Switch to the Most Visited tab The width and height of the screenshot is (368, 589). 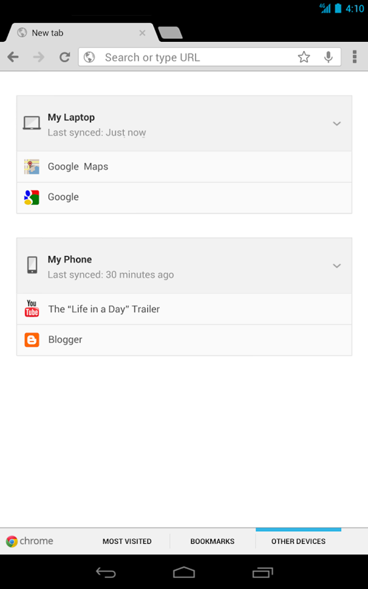pyautogui.click(x=127, y=541)
